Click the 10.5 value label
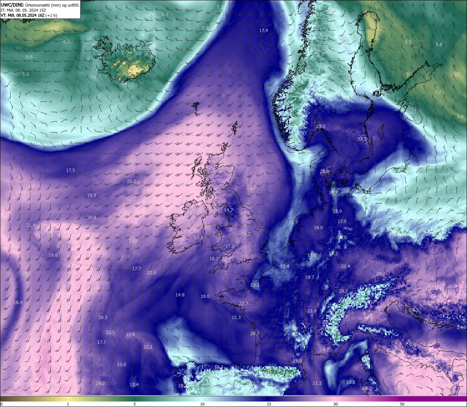 [414, 310]
